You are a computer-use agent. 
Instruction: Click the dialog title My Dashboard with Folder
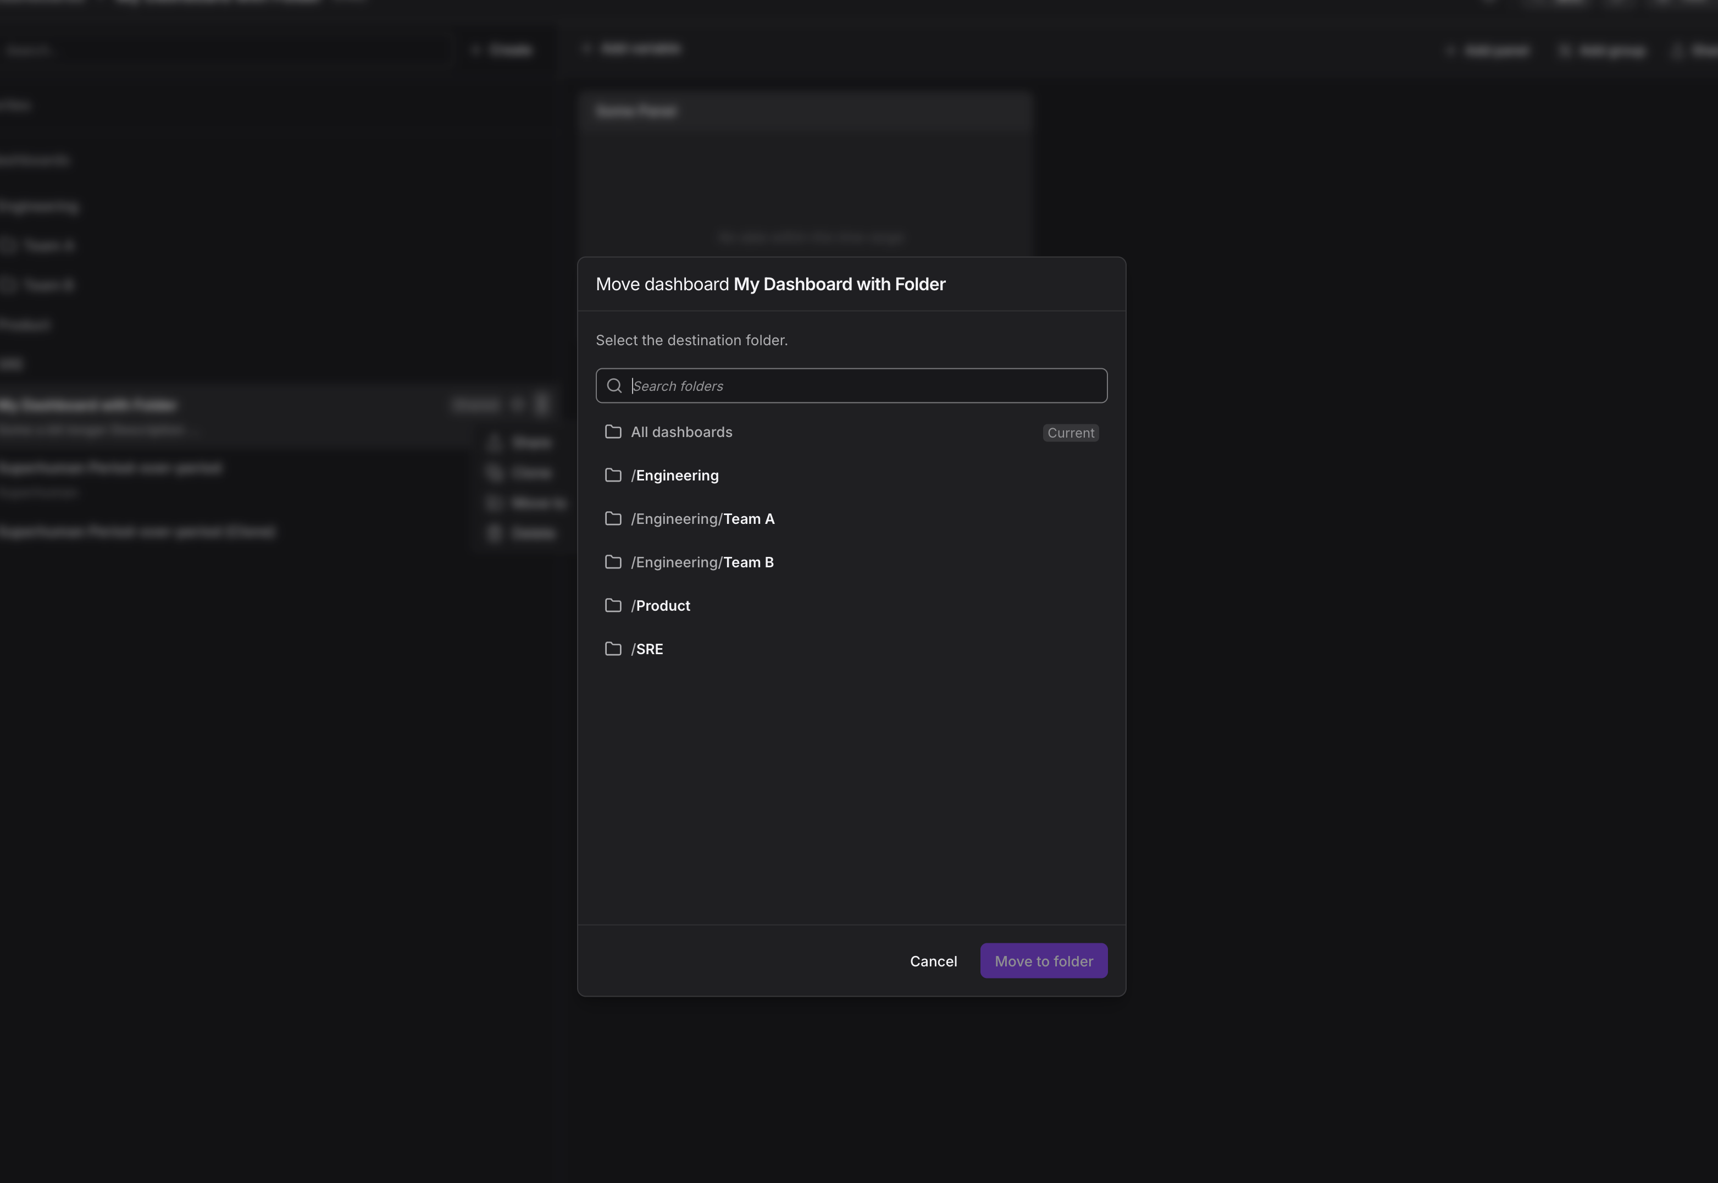pos(839,284)
